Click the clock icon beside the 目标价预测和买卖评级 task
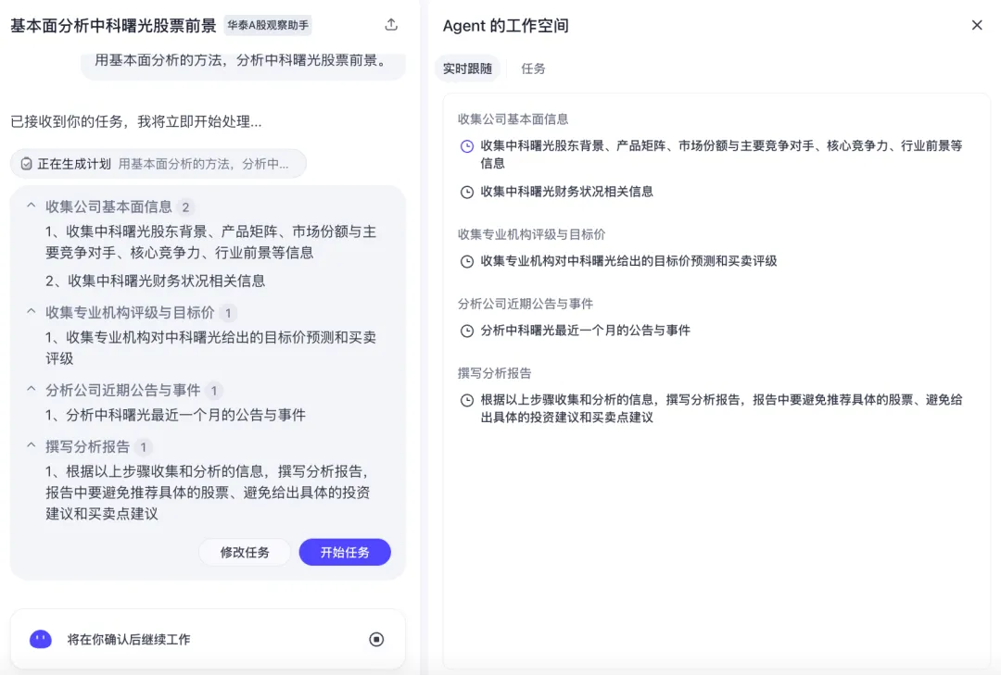 click(x=465, y=261)
